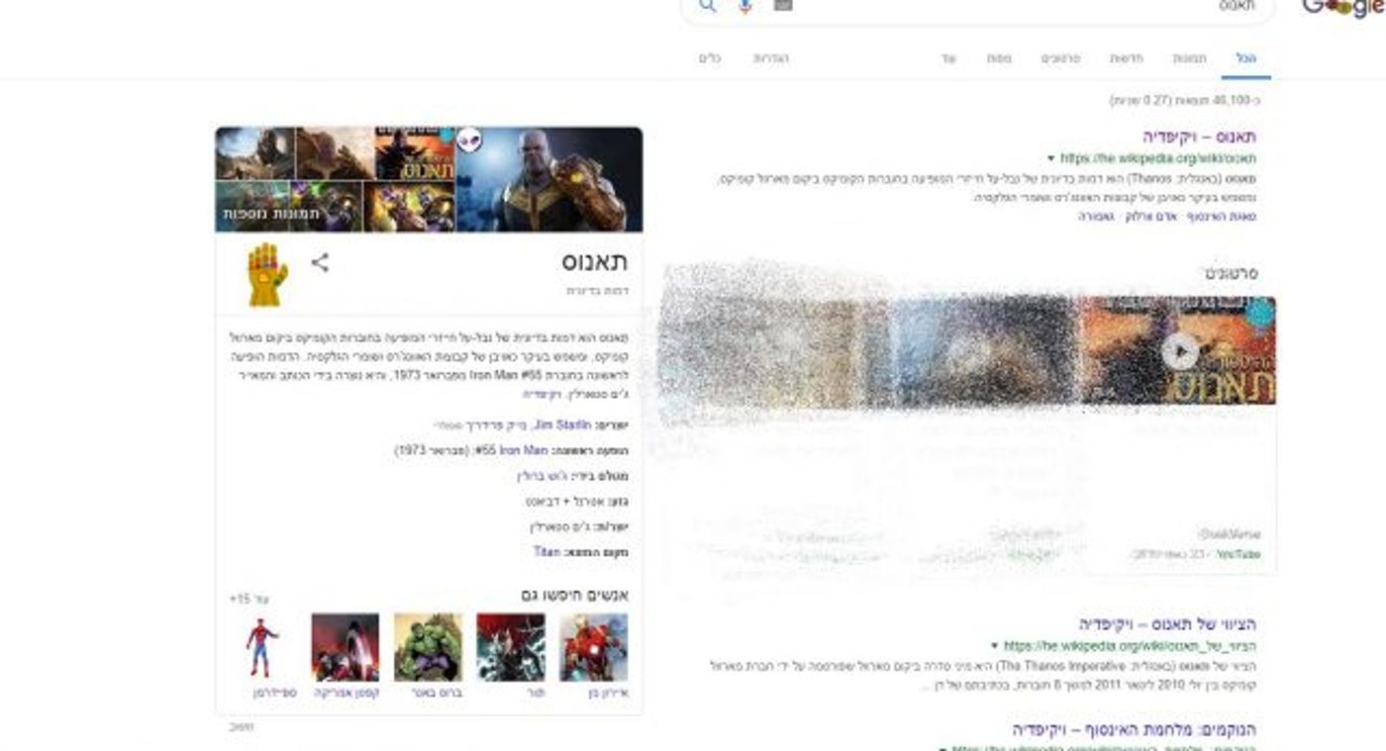Click the feedback link below knowledge panel
The width and height of the screenshot is (1386, 751).
242,727
